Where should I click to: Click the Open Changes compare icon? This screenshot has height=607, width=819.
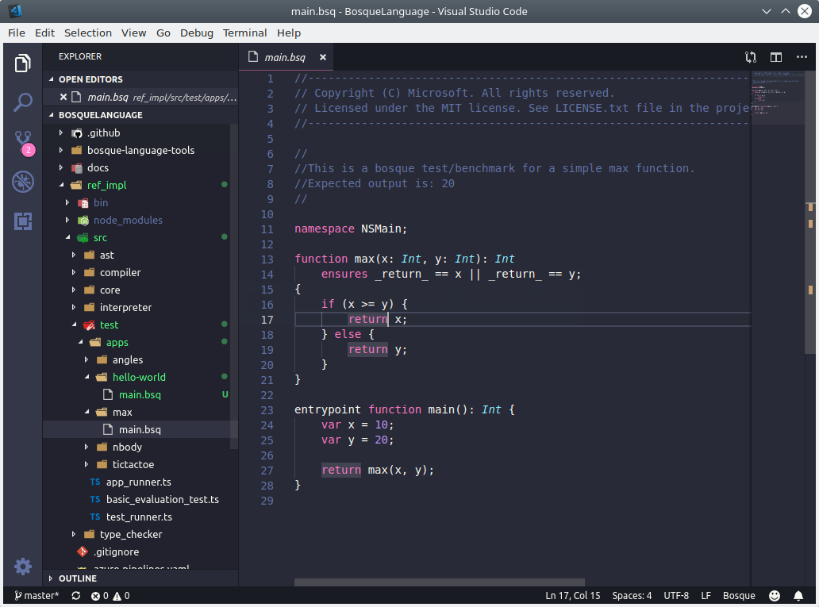750,57
